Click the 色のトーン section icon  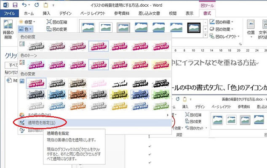coord(22,63)
